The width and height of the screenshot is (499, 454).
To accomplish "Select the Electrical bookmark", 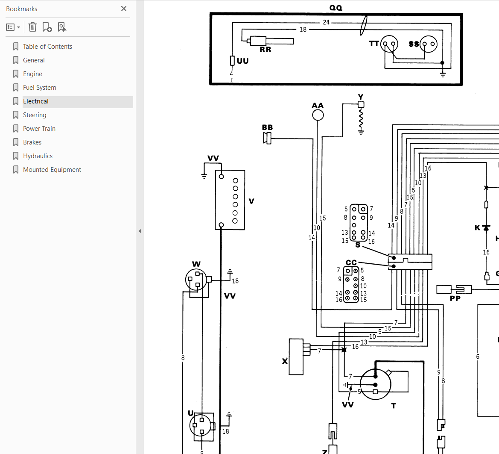I will pyautogui.click(x=36, y=101).
